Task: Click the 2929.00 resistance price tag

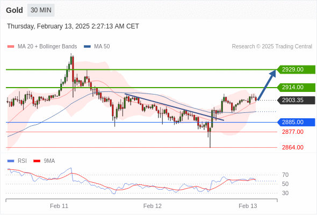Action: click(x=296, y=69)
